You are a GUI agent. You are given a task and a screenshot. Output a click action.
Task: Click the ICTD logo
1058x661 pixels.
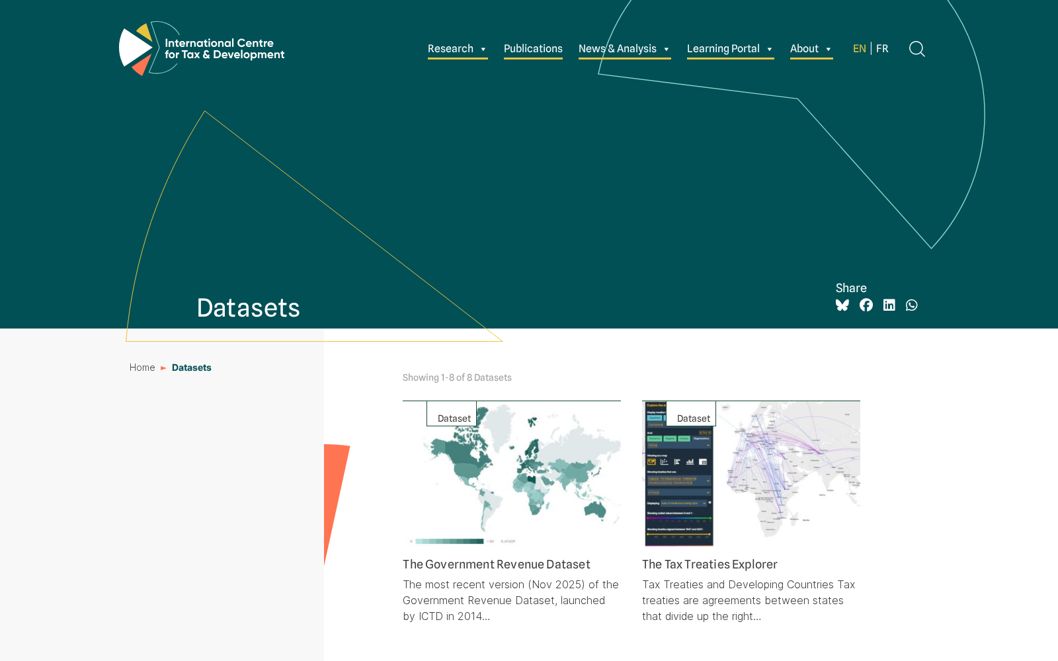pyautogui.click(x=202, y=48)
